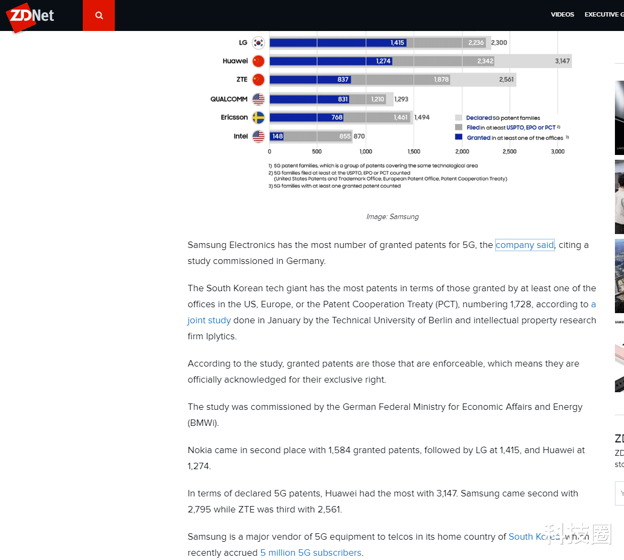This screenshot has width=624, height=560.
Task: Click the LG 1,415 granted bar value
Action: (x=397, y=43)
